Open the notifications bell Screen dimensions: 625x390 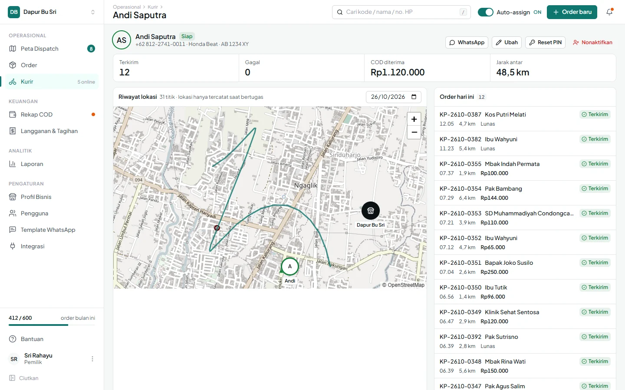(609, 12)
